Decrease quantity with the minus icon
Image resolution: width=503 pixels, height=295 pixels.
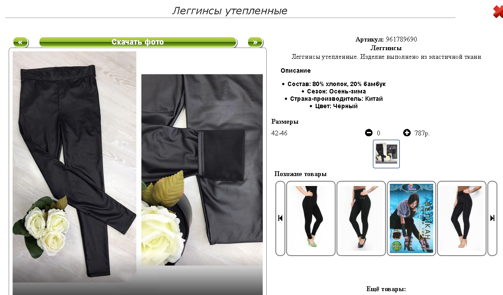click(369, 133)
